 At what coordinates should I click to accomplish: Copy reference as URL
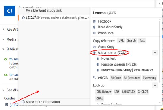click(121, 40)
